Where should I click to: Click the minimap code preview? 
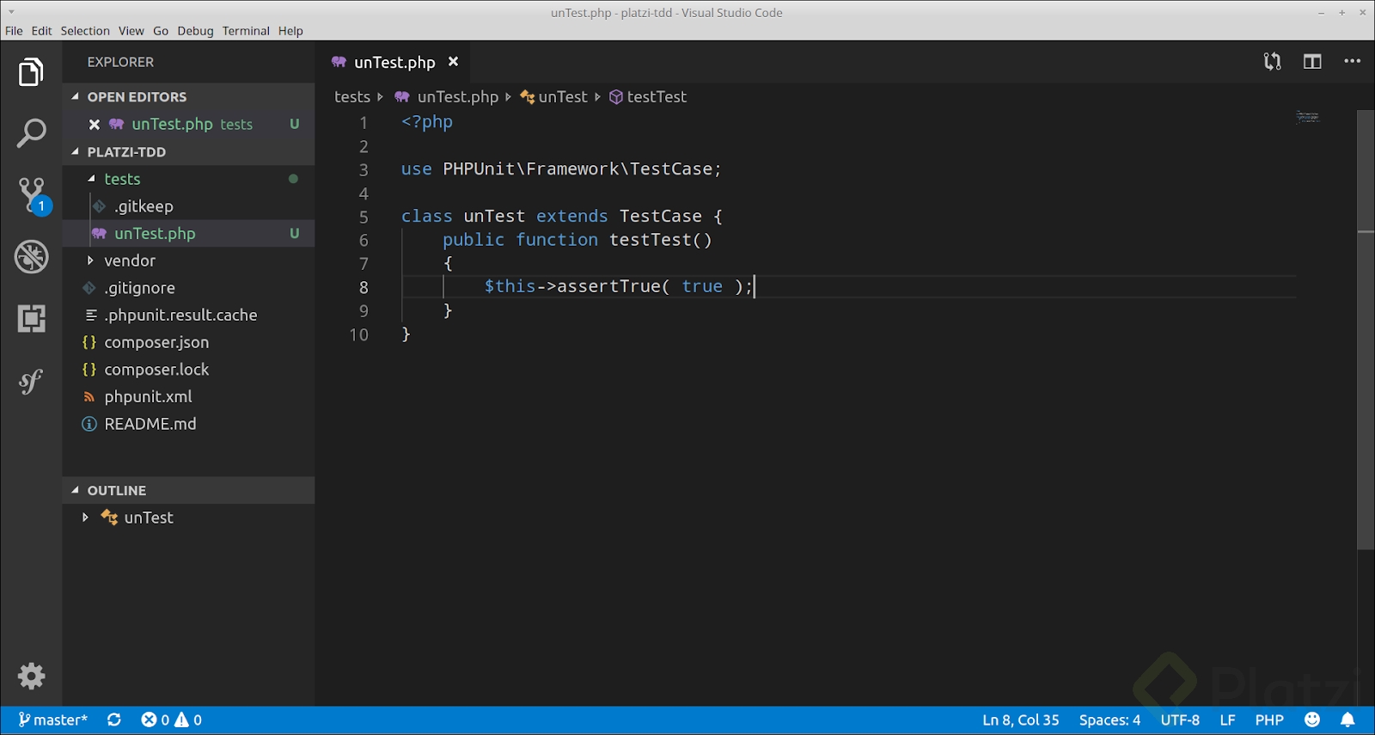pyautogui.click(x=1307, y=117)
